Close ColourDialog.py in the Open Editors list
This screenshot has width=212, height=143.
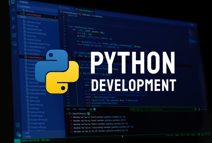(21, 13)
